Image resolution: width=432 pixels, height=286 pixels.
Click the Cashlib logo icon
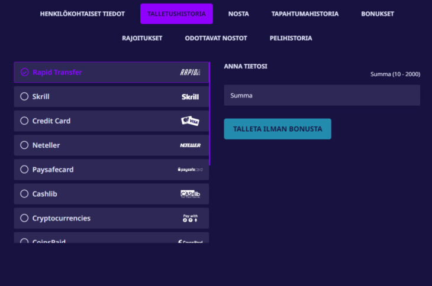tap(190, 194)
